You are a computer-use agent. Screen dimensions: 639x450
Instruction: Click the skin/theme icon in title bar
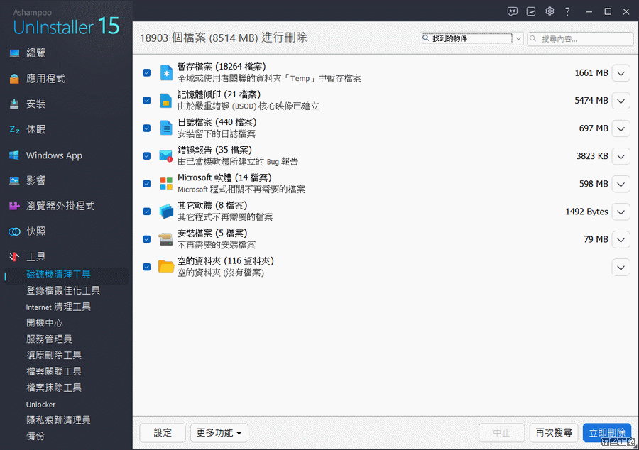531,11
